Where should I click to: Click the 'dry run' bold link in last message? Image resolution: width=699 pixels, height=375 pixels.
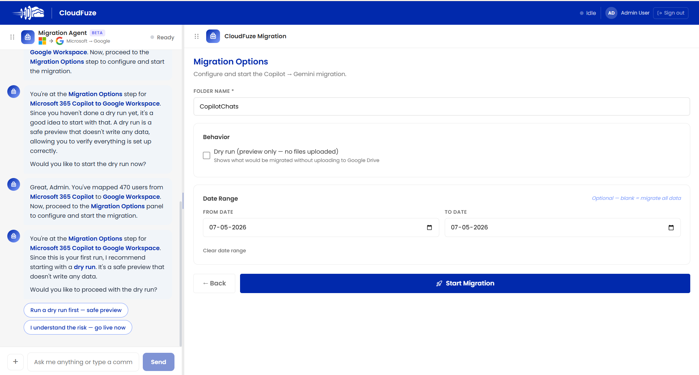point(85,267)
